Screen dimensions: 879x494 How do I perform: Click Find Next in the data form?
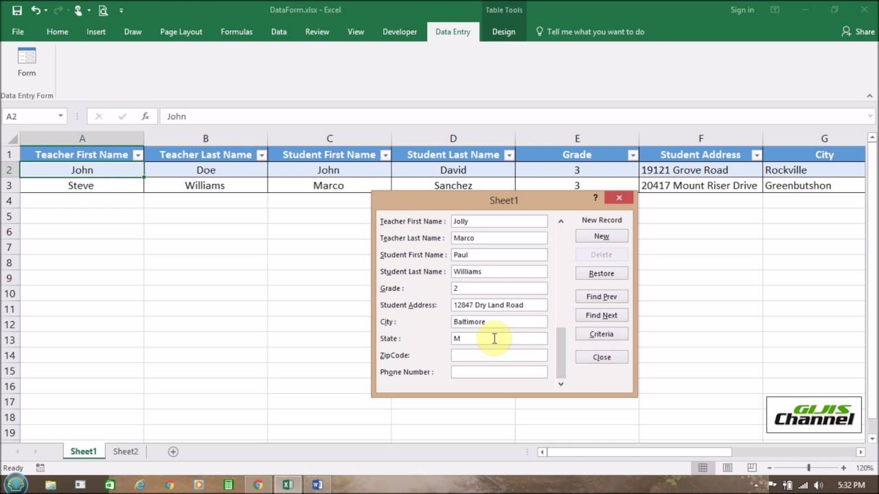(601, 315)
